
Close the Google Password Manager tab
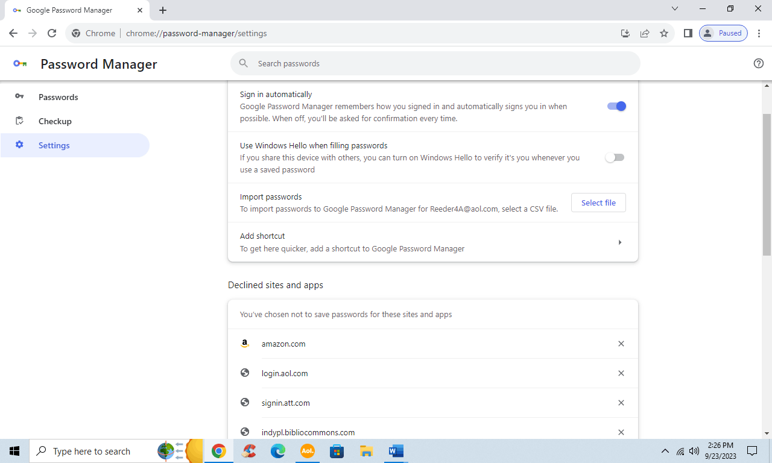pos(140,10)
